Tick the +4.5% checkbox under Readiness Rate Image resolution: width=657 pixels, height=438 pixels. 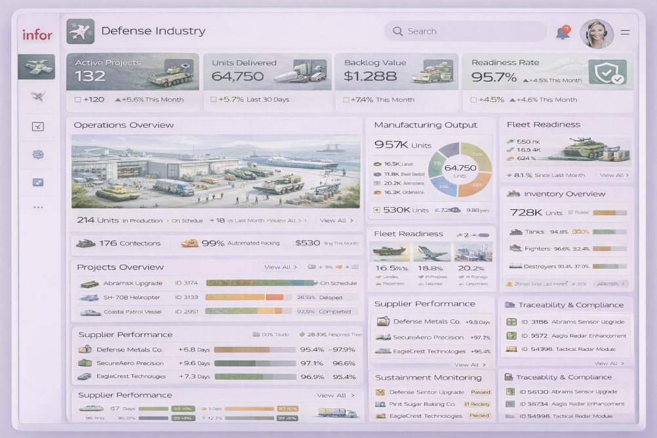[473, 100]
